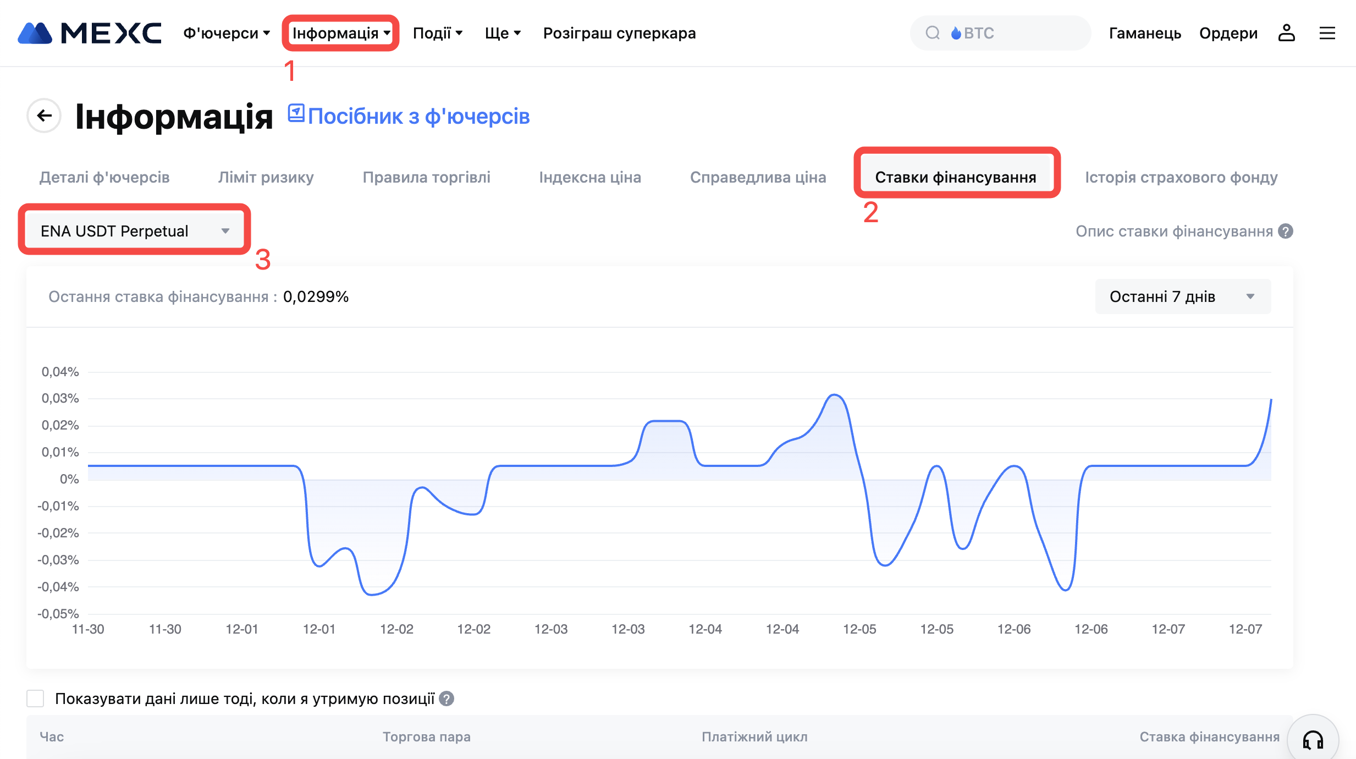The height and width of the screenshot is (759, 1356).
Task: Open the user profile icon
Action: [1286, 33]
